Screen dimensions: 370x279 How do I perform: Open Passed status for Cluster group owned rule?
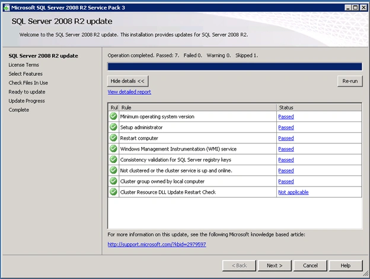(286, 181)
